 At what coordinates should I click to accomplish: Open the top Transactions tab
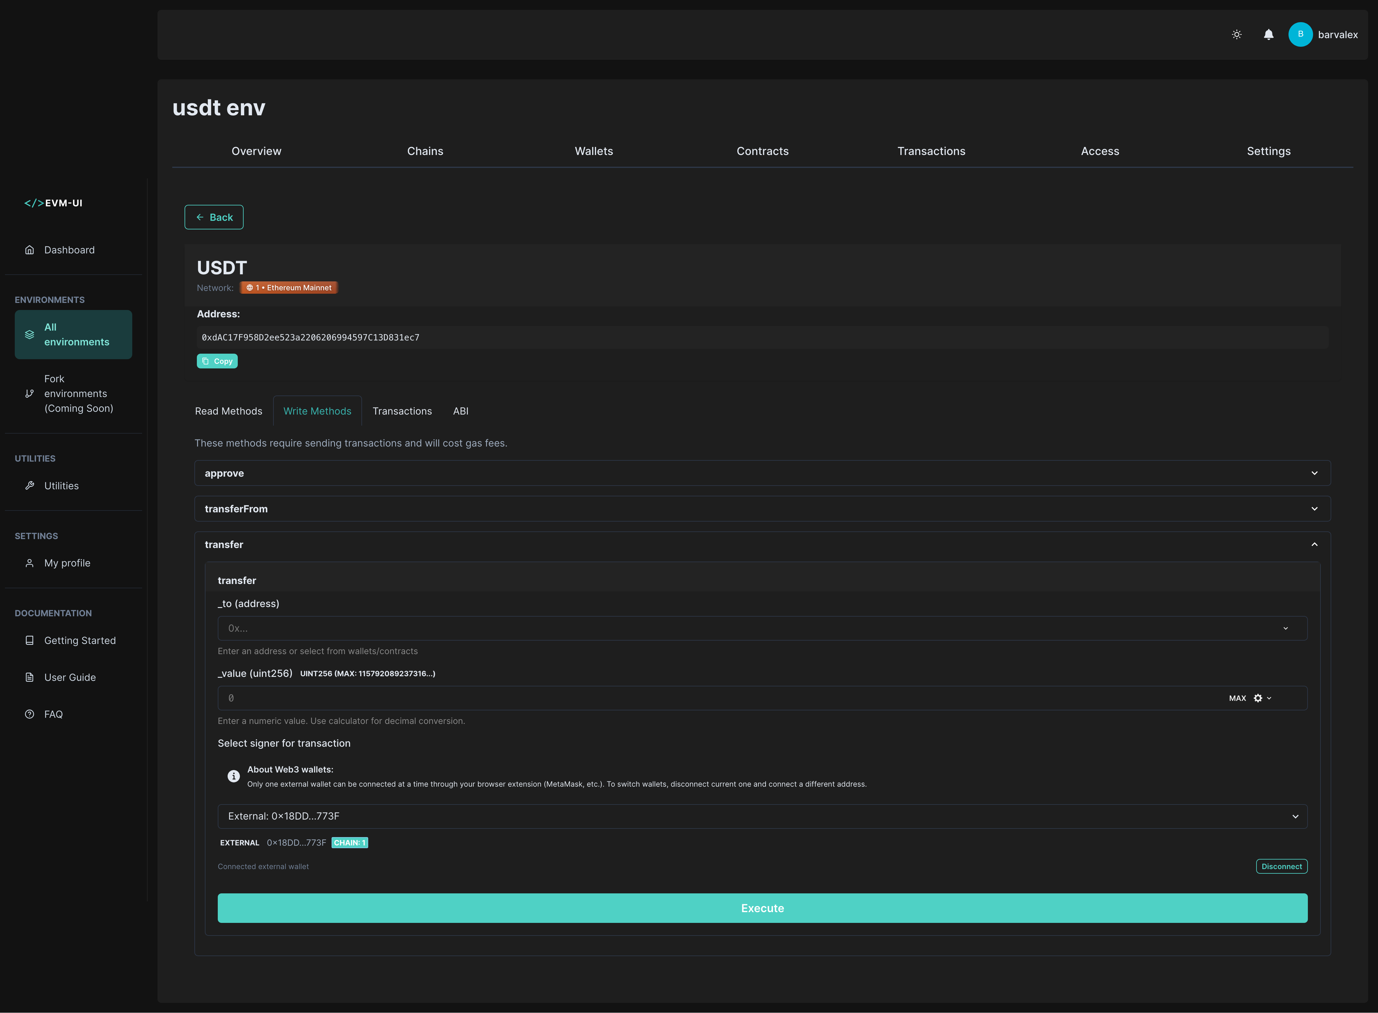click(931, 151)
